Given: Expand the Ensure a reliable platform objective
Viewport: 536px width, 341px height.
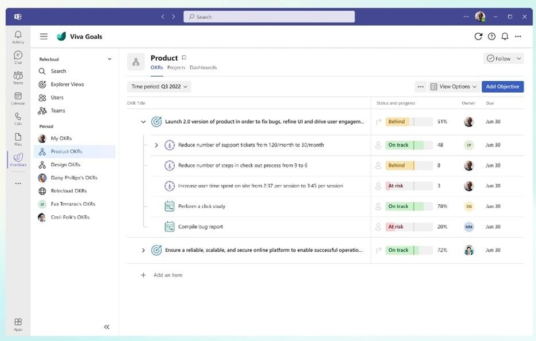Looking at the screenshot, I should [143, 250].
